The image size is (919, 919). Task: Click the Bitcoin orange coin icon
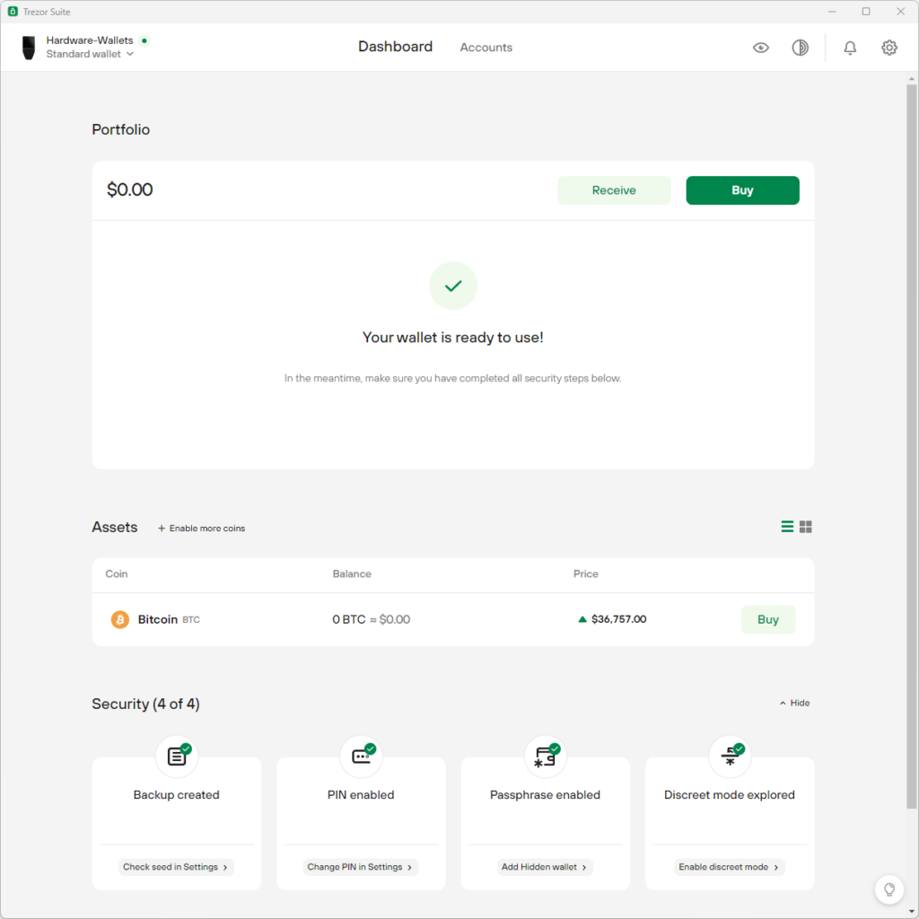coord(120,619)
